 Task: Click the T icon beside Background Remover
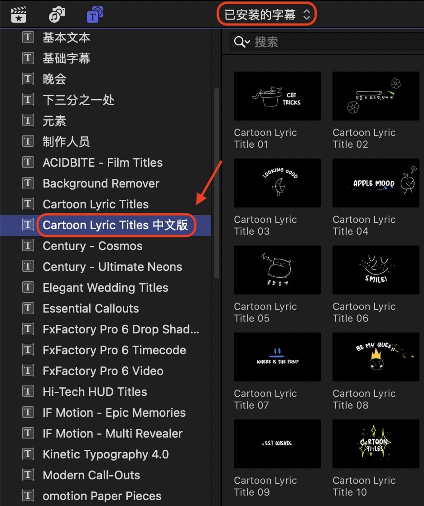28,183
